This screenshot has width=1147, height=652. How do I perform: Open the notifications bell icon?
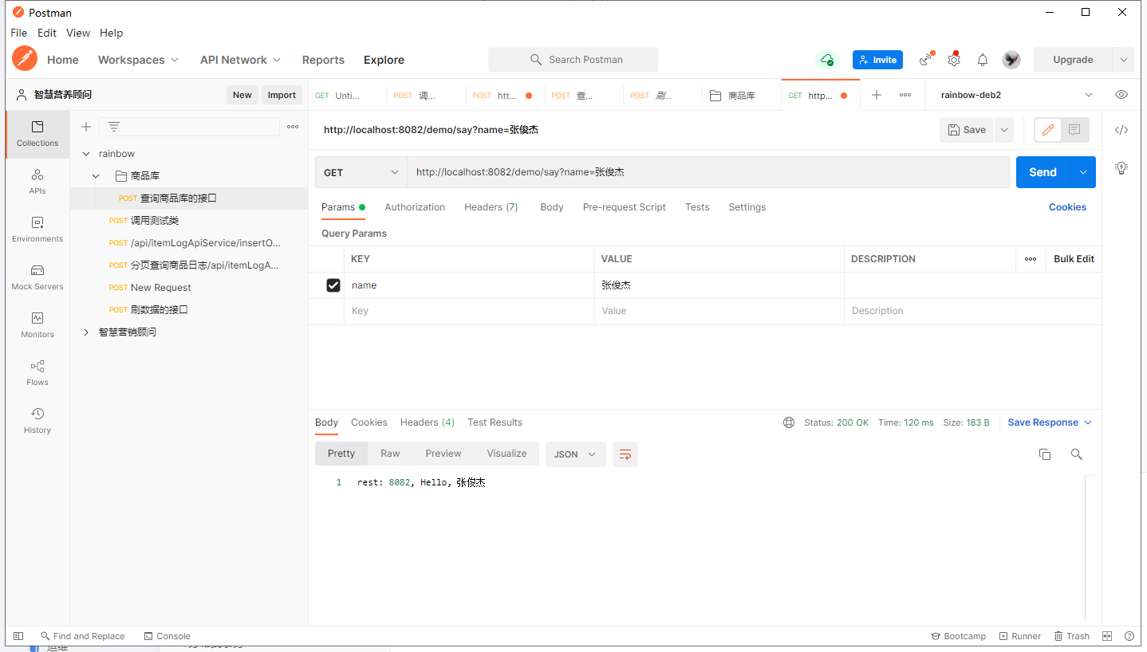click(x=983, y=60)
